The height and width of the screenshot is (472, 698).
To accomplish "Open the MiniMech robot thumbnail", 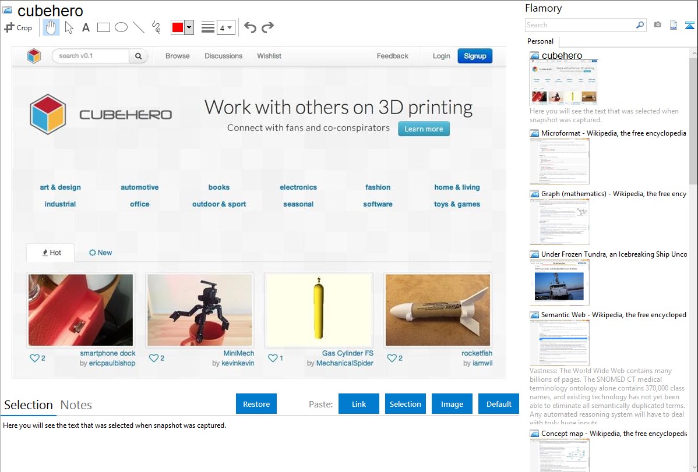I will [199, 310].
